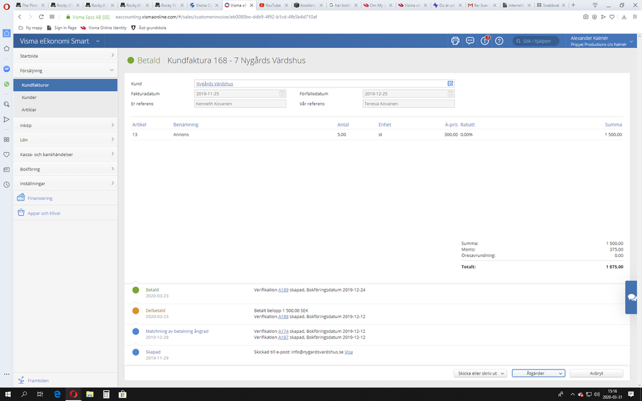Image resolution: width=642 pixels, height=401 pixels.
Task: Open the chat messages icon in header
Action: (x=470, y=41)
